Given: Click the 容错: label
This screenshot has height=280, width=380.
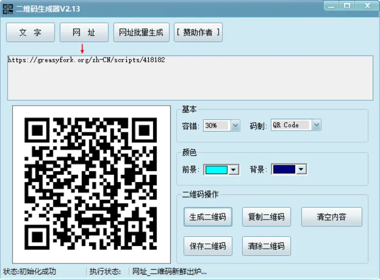Looking at the screenshot, I should [191, 126].
